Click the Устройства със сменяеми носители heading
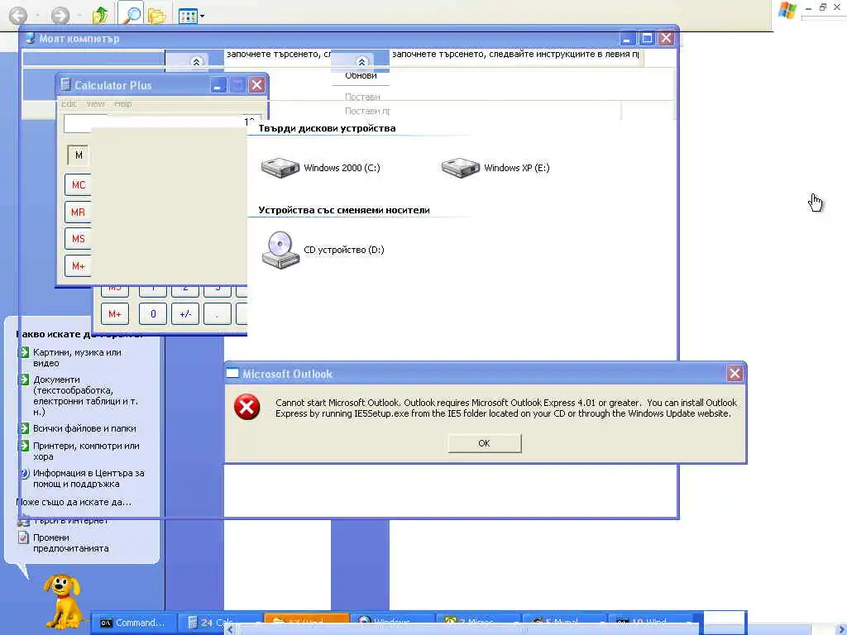 coord(344,210)
